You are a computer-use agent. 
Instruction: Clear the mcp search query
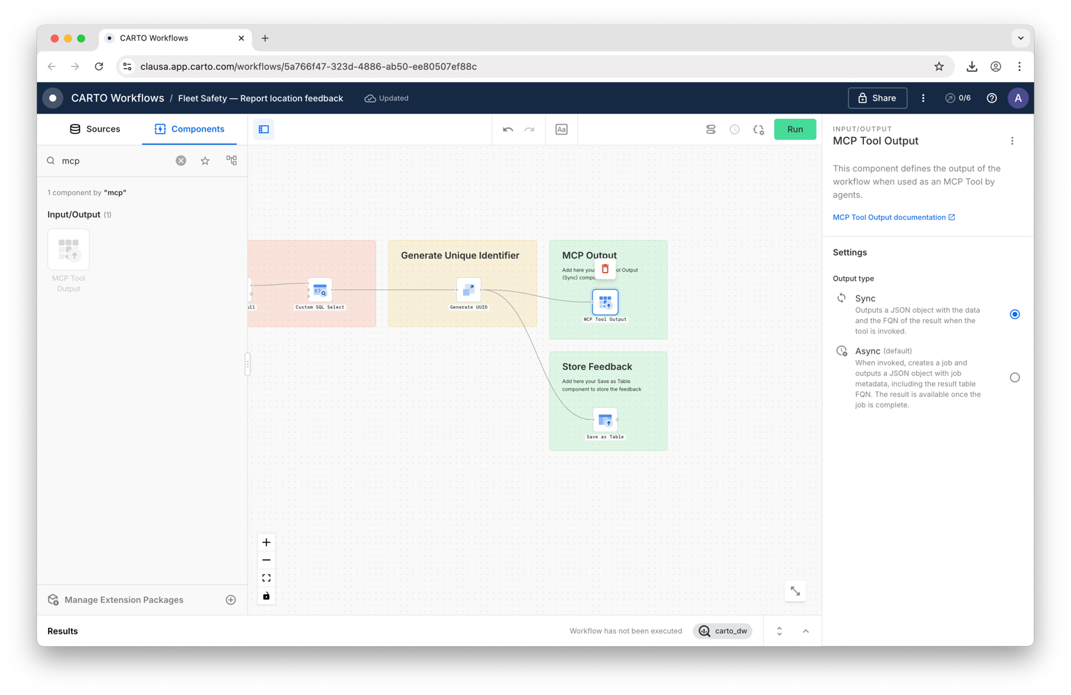click(181, 160)
